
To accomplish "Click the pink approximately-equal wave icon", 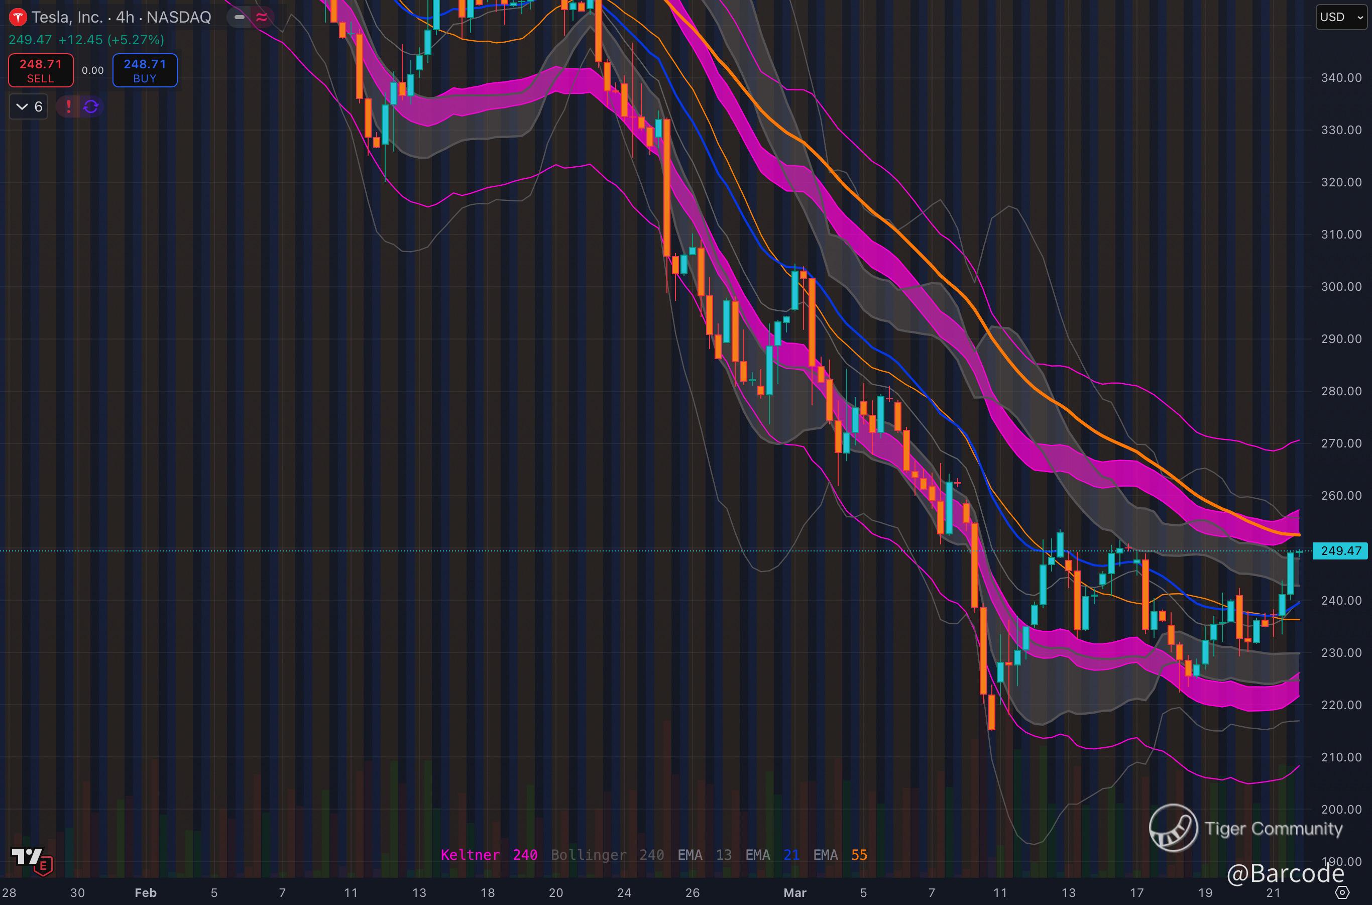I will tap(262, 17).
